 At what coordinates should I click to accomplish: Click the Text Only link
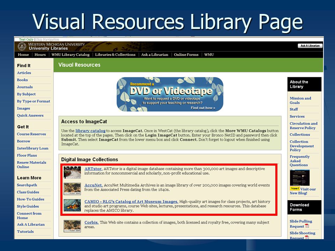[x=26, y=39]
